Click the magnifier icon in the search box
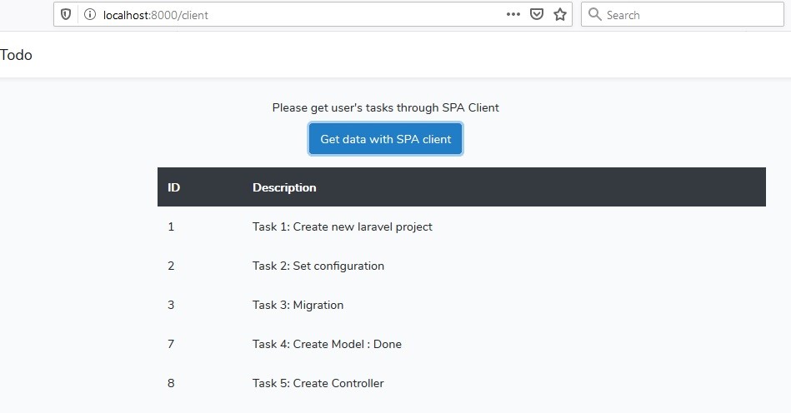Viewport: 791px width, 413px height. click(x=595, y=15)
